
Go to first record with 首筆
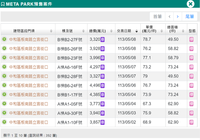point(157,17)
